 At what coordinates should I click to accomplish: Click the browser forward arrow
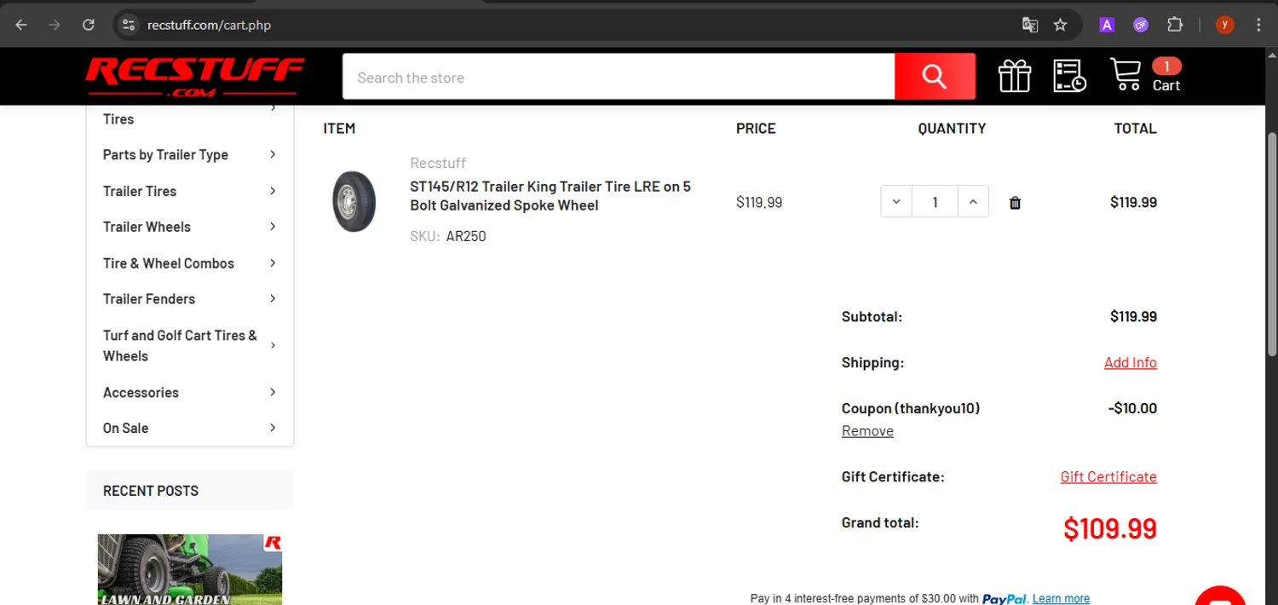pos(55,25)
